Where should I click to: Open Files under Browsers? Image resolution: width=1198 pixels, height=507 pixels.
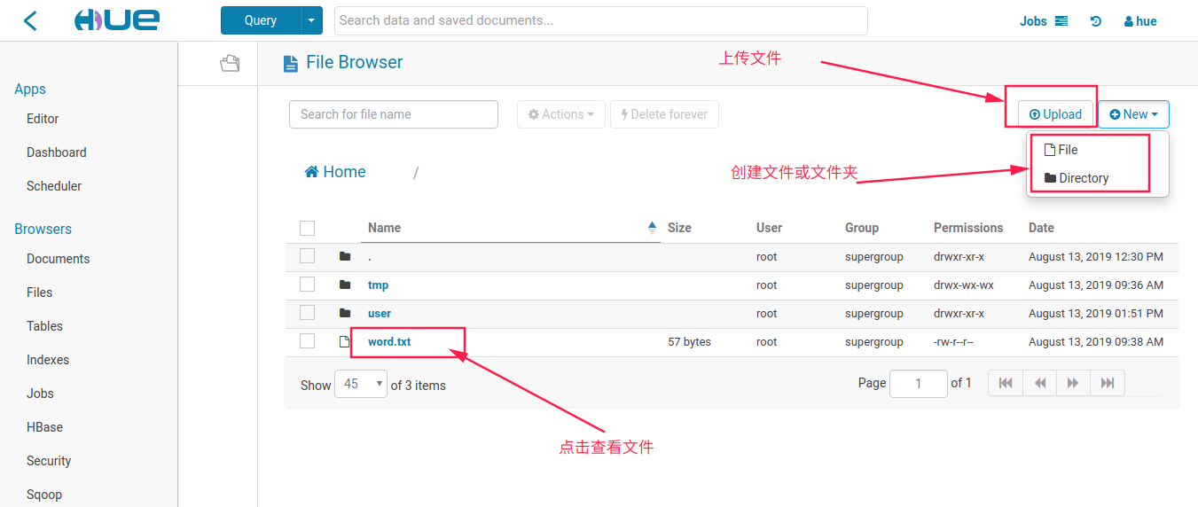(39, 292)
